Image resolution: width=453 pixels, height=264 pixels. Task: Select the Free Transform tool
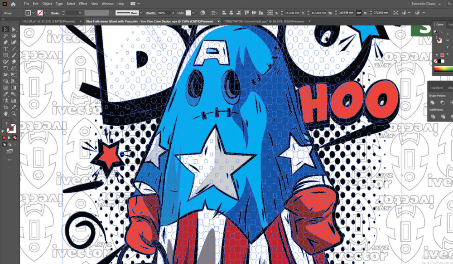(x=14, y=74)
